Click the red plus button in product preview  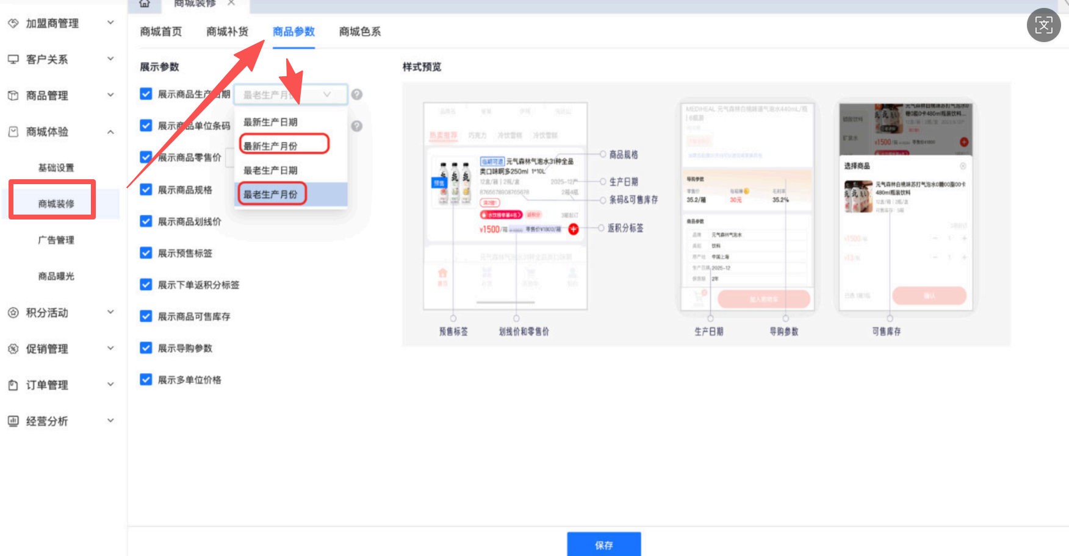[574, 229]
